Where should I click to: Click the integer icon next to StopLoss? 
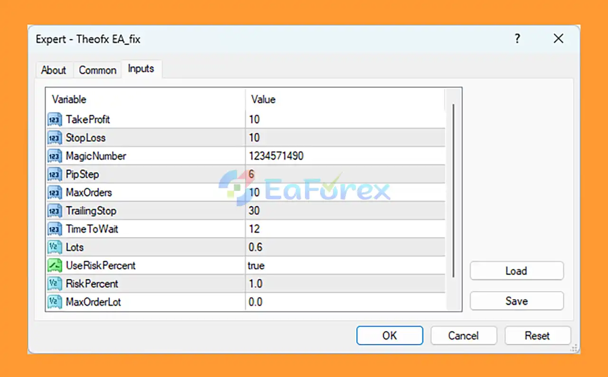pyautogui.click(x=55, y=138)
